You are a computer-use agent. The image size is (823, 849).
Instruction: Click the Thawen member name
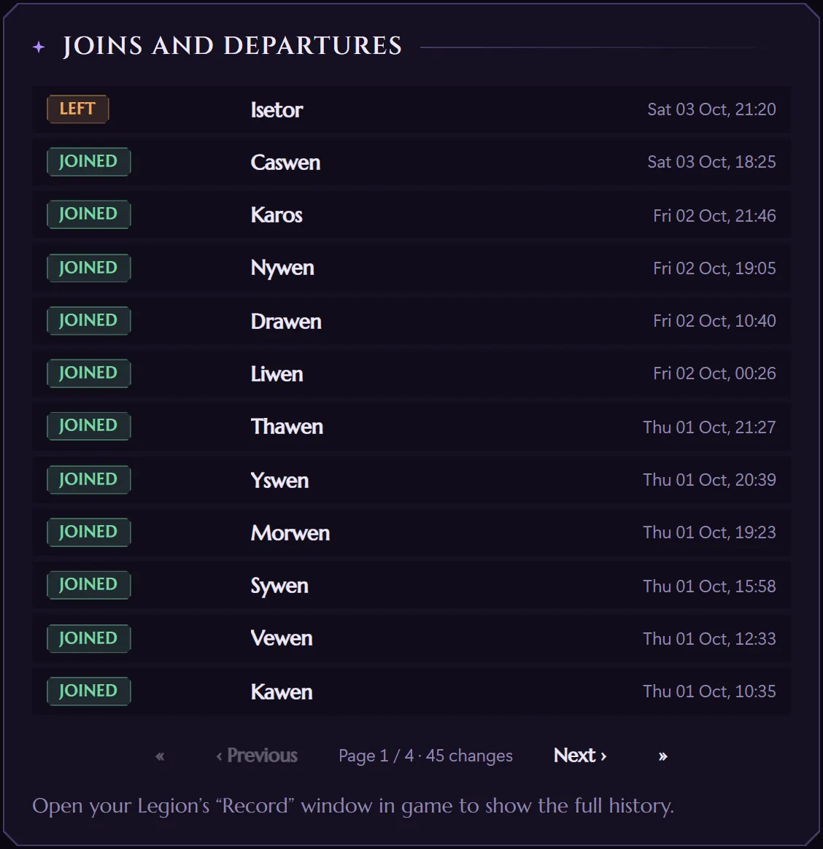tap(287, 427)
